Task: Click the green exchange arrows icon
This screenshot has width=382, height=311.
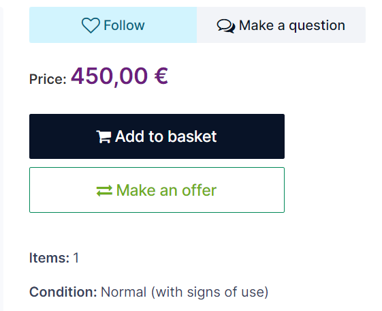Action: tap(104, 191)
